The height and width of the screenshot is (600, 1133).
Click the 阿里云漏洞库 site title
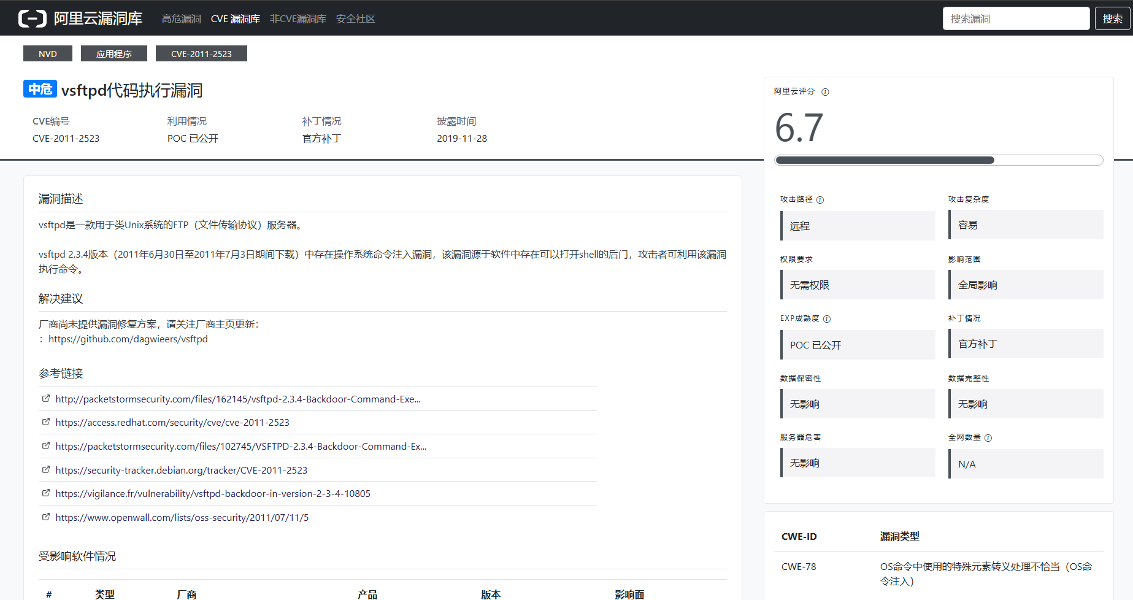(98, 18)
